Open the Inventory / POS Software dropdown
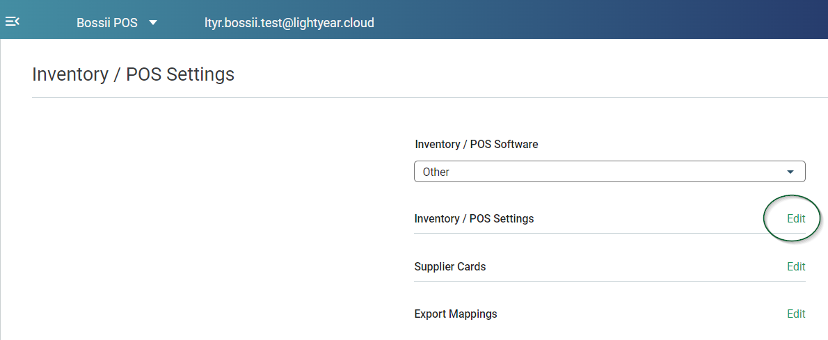 610,172
